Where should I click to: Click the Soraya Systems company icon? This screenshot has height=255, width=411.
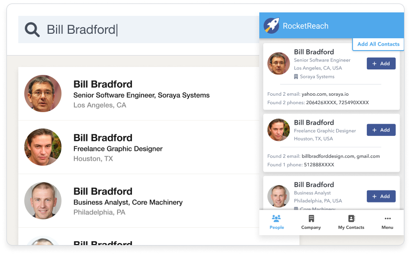point(296,76)
